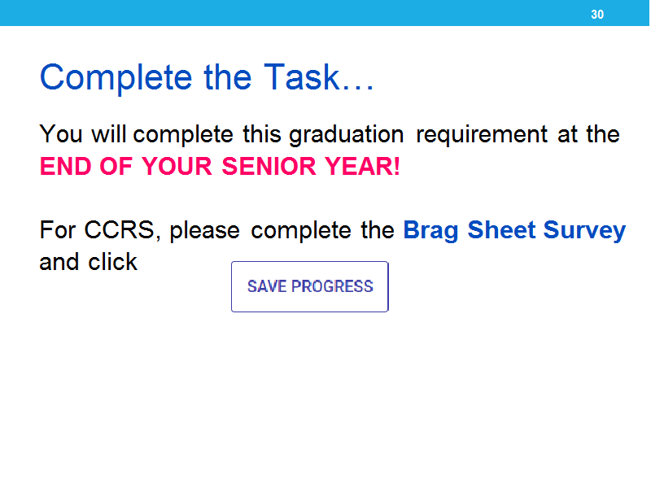Image resolution: width=651 pixels, height=488 pixels.
Task: Click the word requirement
Action: point(482,136)
